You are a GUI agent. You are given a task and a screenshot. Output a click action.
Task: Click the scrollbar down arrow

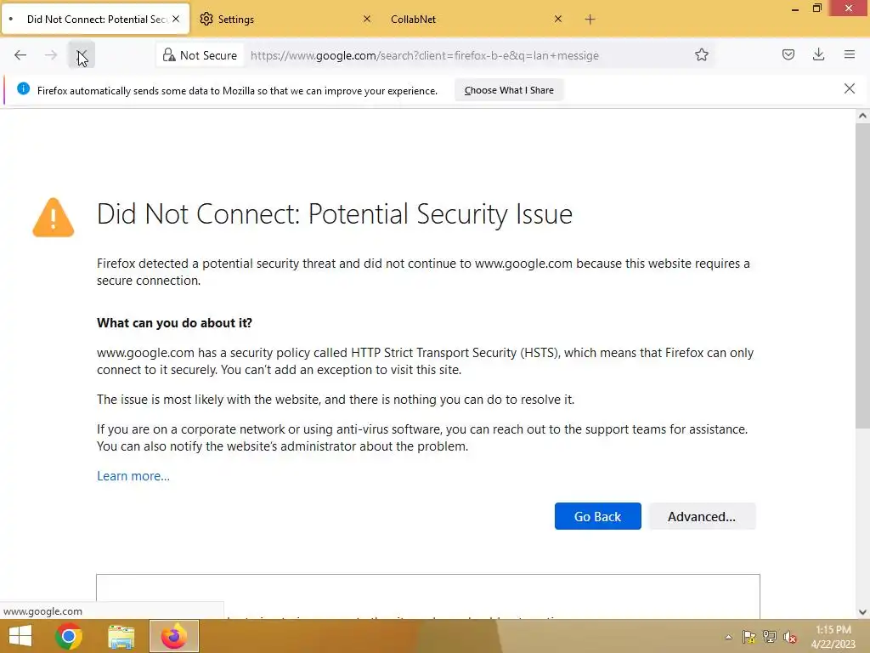pos(862,611)
